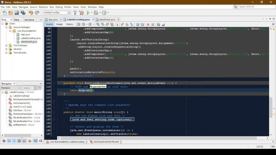Click the New Project toolbar icon
The height and width of the screenshot is (155, 276).
(x=10, y=12)
